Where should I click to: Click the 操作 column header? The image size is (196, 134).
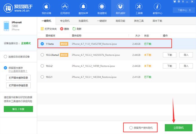coord(165,35)
